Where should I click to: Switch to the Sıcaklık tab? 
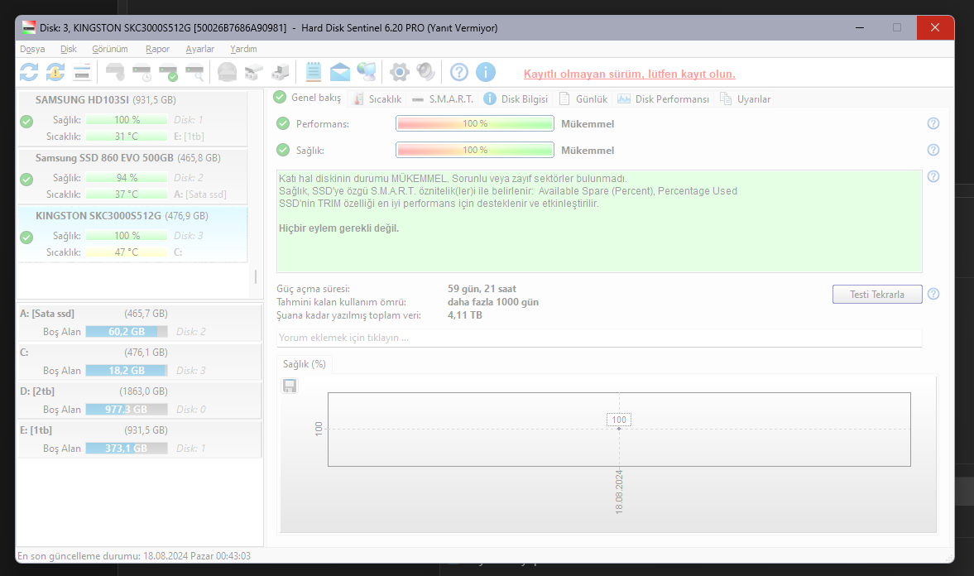(377, 98)
